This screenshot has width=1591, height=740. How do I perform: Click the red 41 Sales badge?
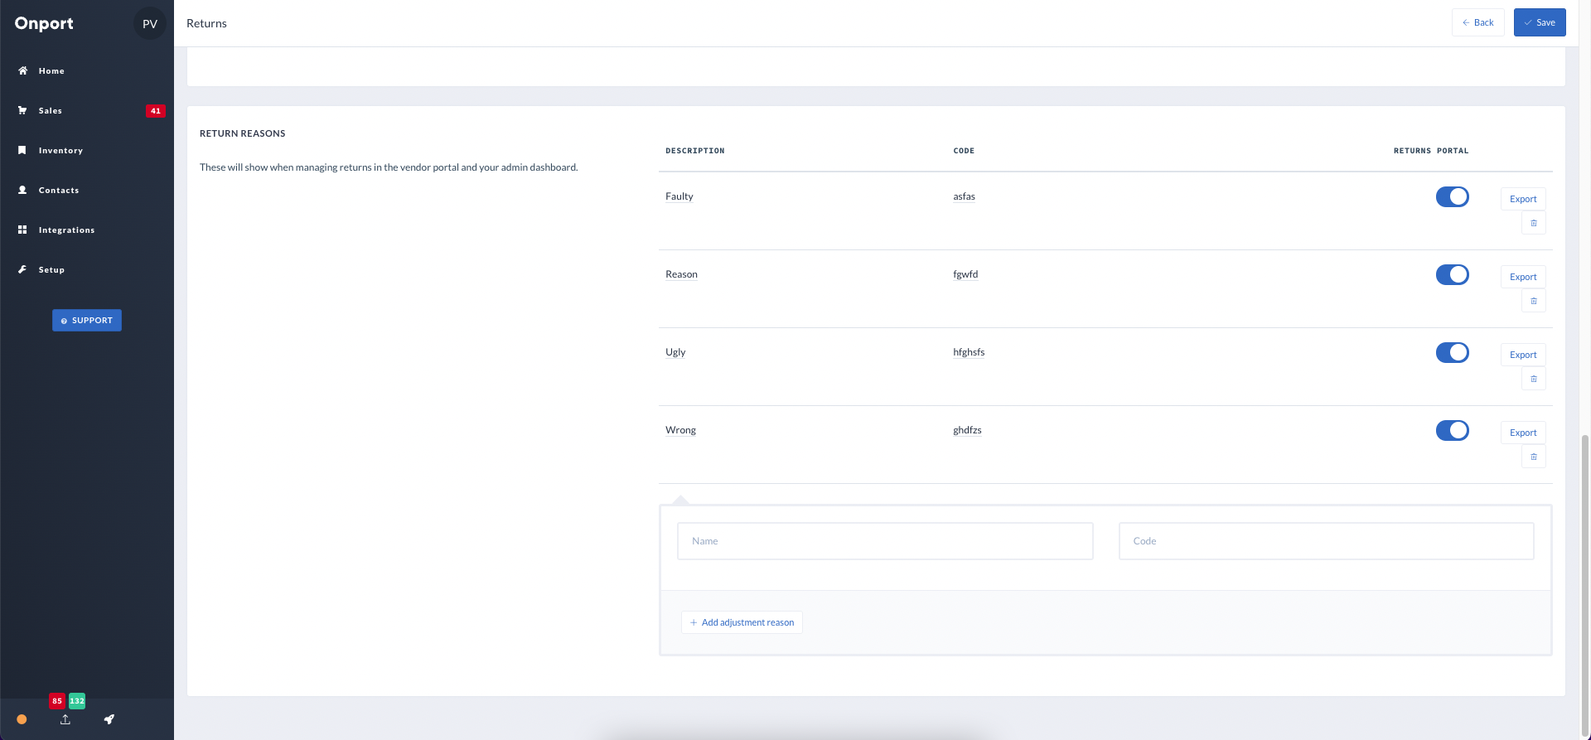click(x=155, y=111)
